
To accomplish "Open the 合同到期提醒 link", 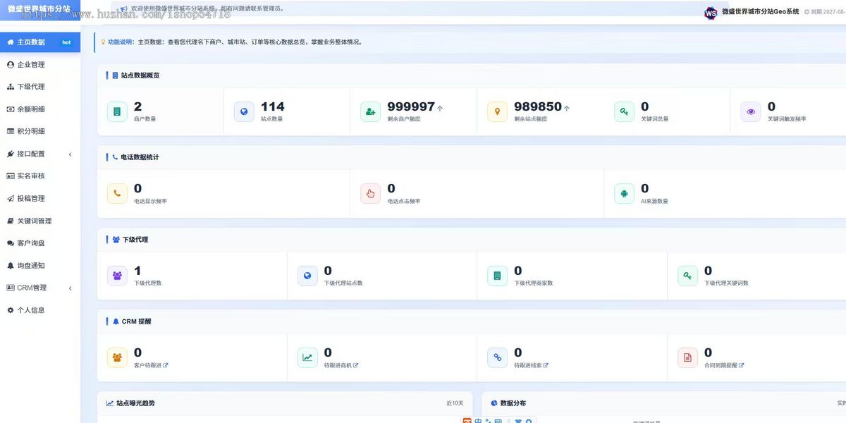I will (x=724, y=365).
